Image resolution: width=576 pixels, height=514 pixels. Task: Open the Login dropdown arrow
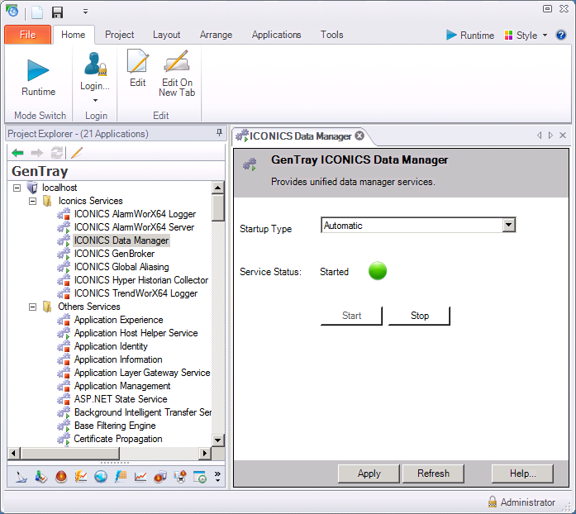(95, 101)
